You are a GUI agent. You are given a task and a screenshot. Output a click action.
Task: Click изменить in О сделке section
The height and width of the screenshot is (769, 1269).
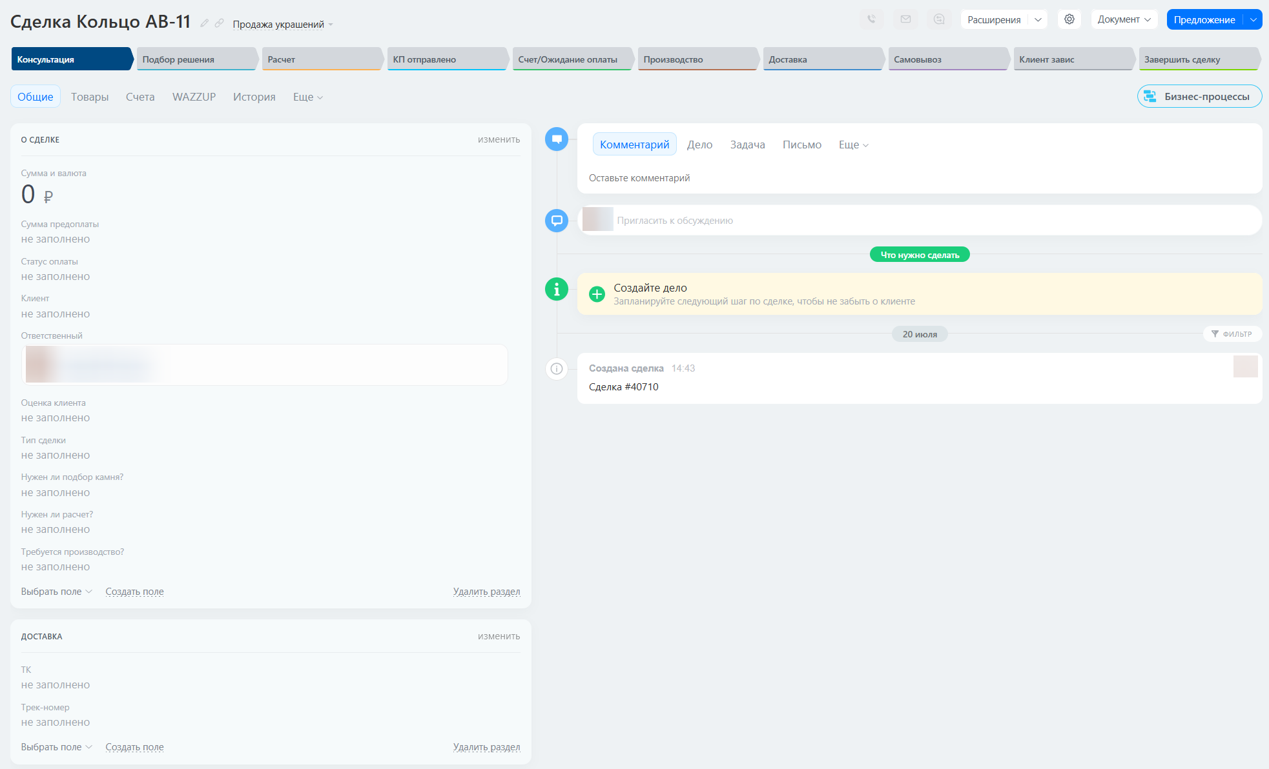pyautogui.click(x=499, y=139)
